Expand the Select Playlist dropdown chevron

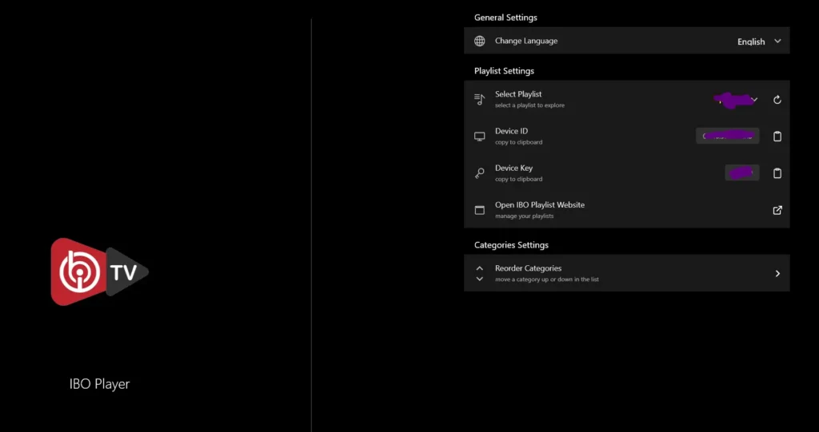point(754,99)
